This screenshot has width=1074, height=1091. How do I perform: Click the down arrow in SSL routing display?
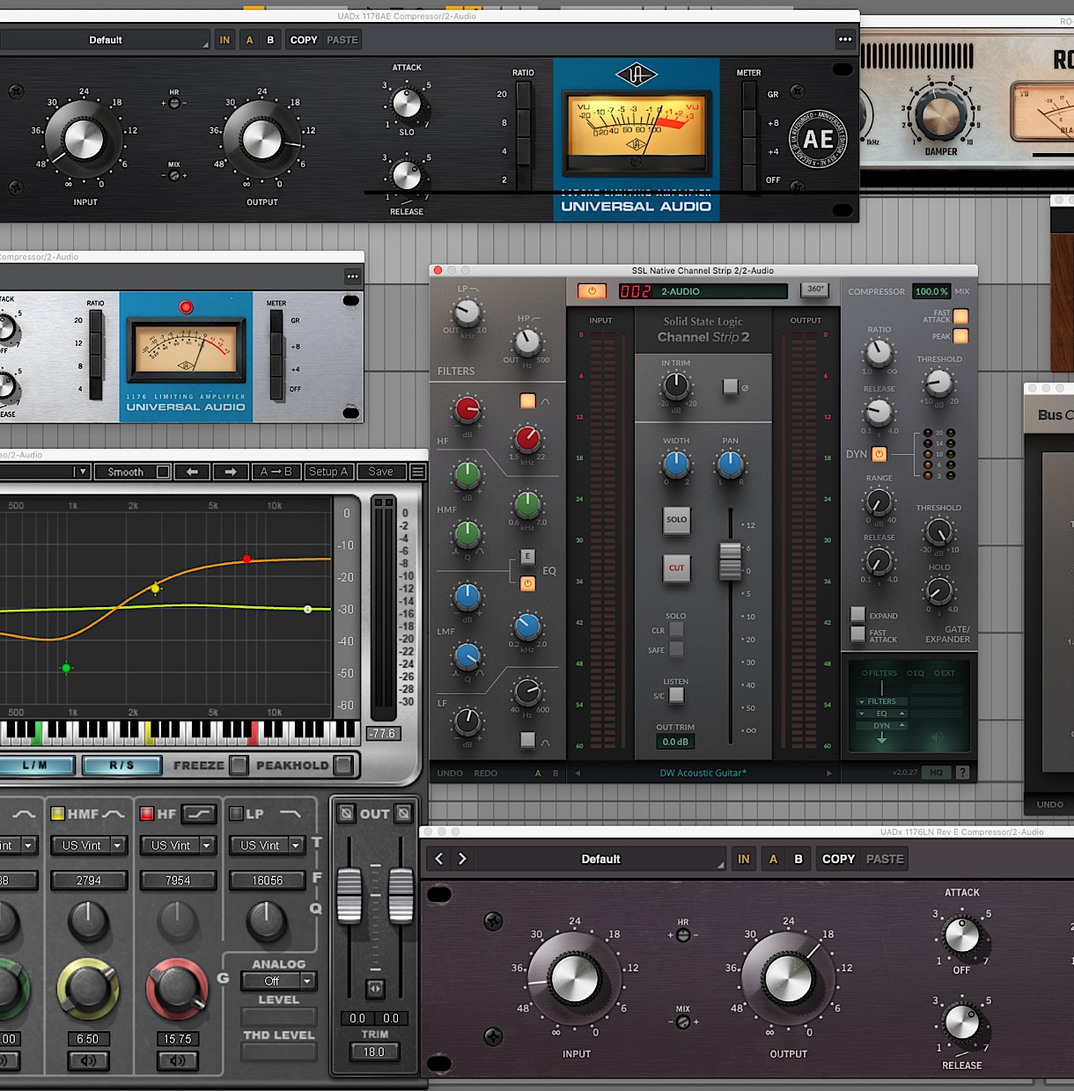[x=881, y=739]
